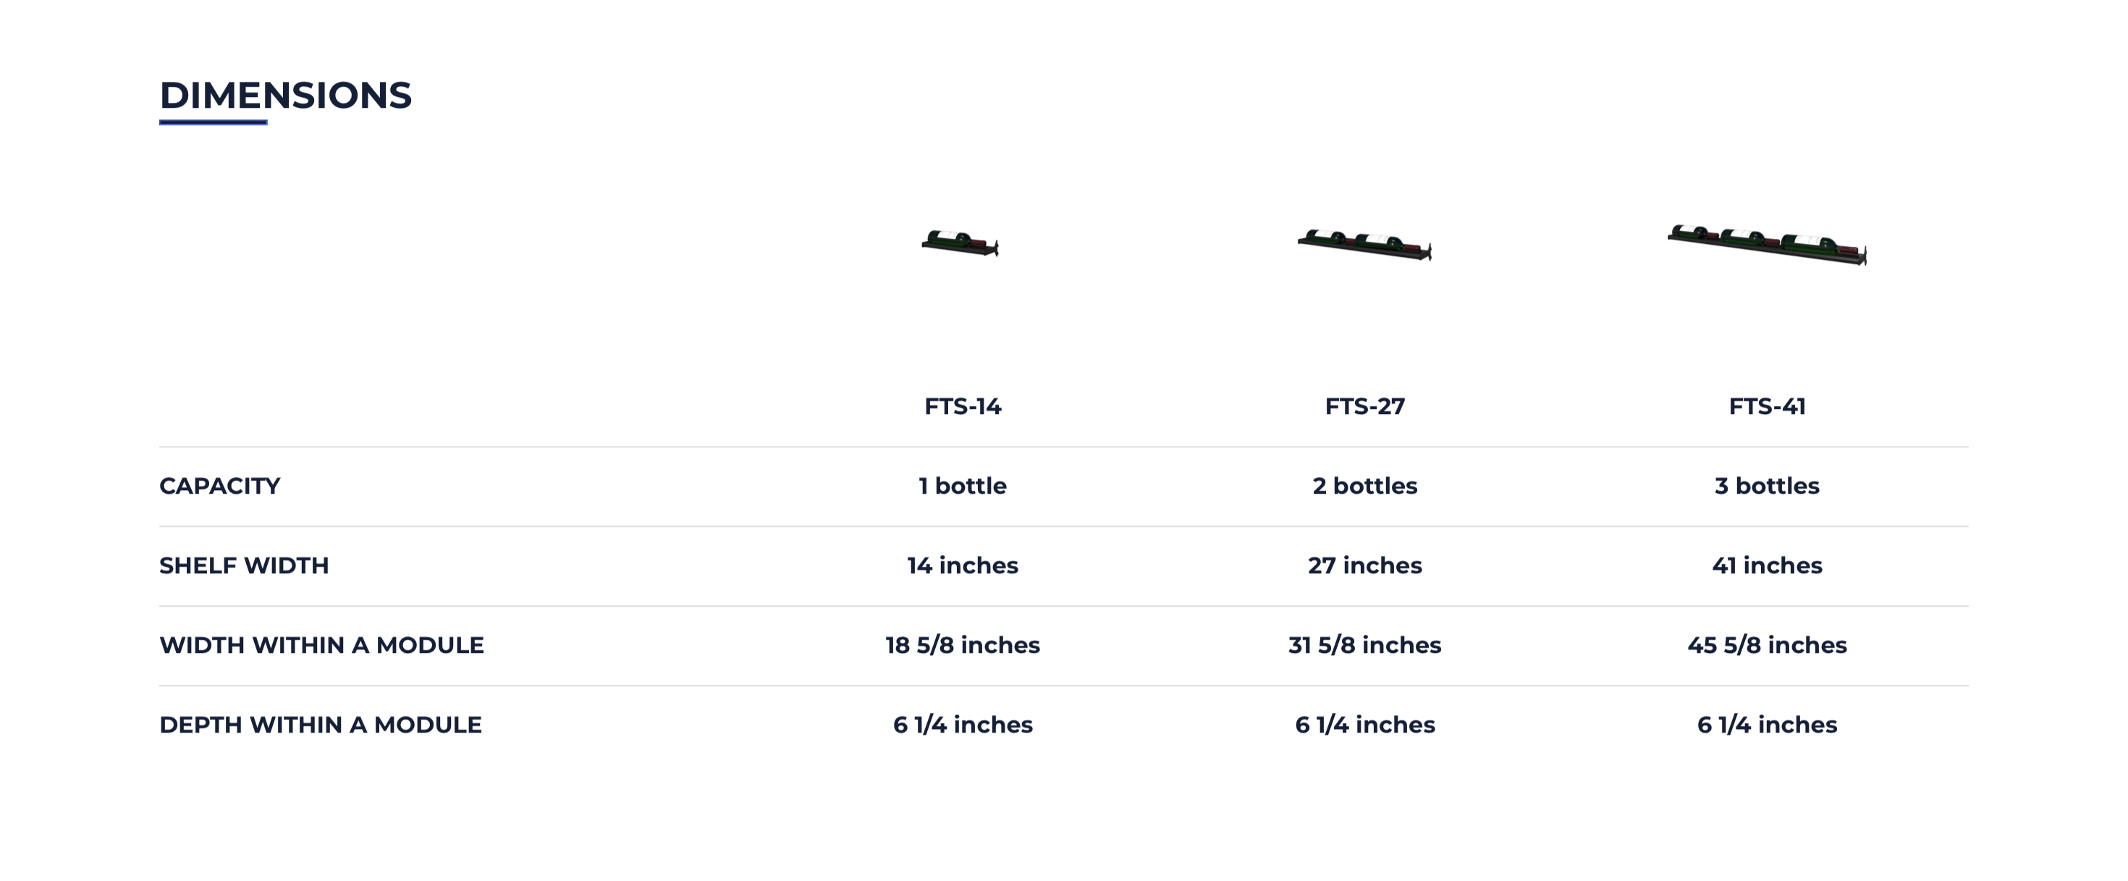Select the SHELF WIDTH row label
Screen dimensions: 2128x881
tap(244, 565)
